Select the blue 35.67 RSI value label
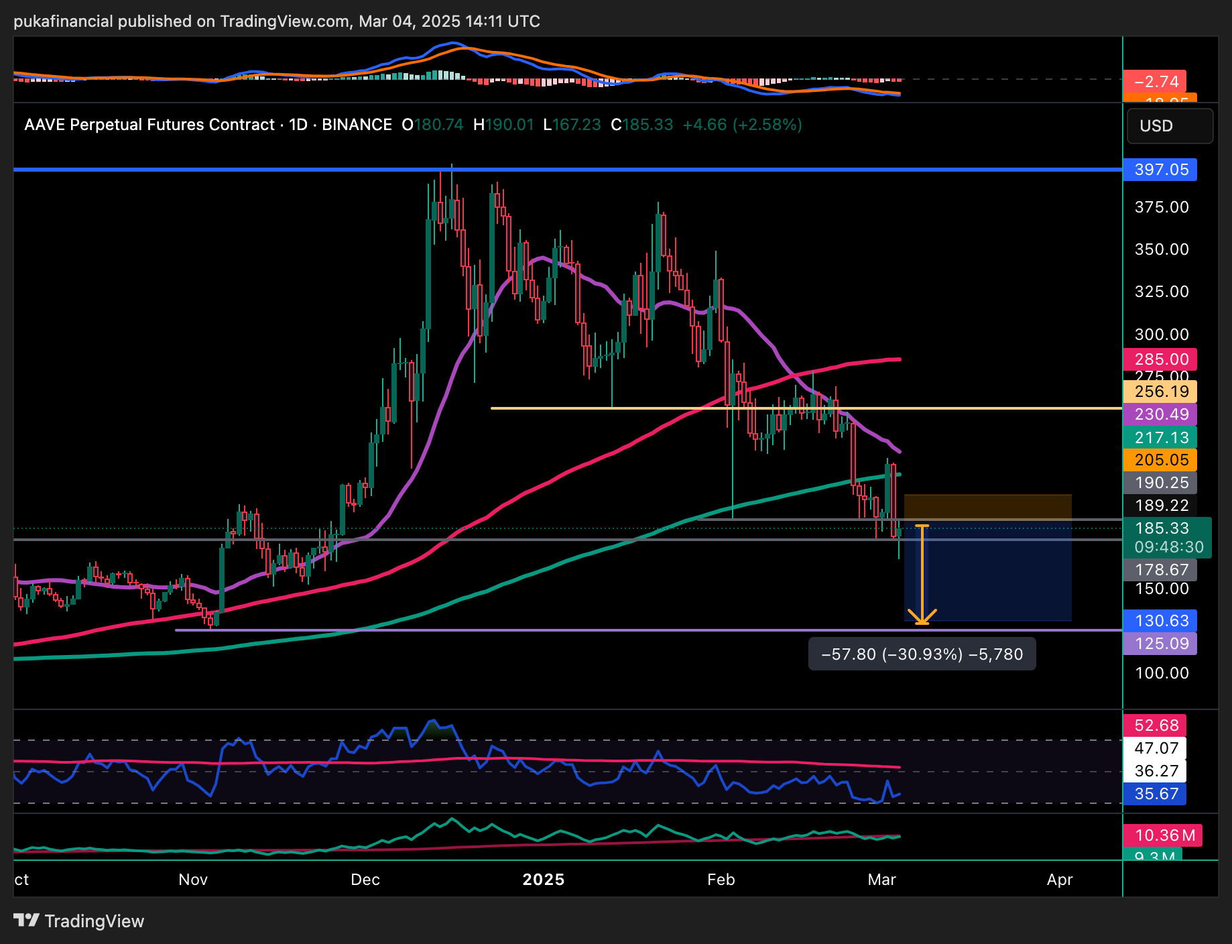The height and width of the screenshot is (944, 1232). point(1155,794)
